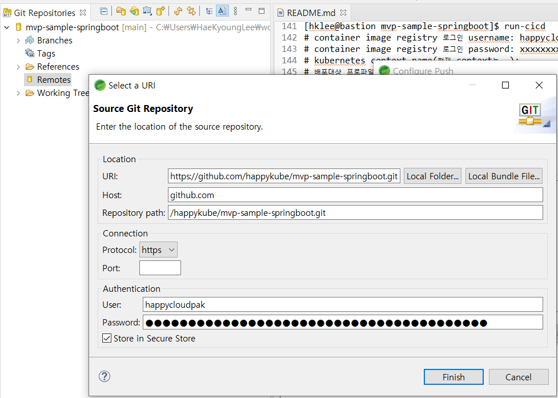The image size is (558, 398).
Task: Close the README.md editor tab
Action: coord(343,13)
